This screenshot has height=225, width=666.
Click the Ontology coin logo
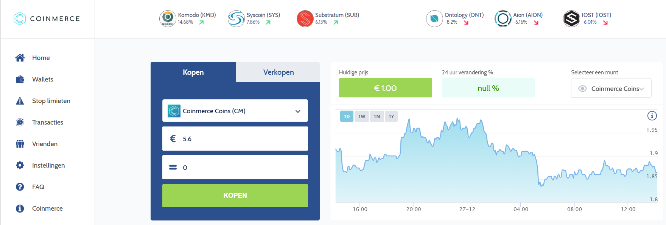[x=434, y=18]
